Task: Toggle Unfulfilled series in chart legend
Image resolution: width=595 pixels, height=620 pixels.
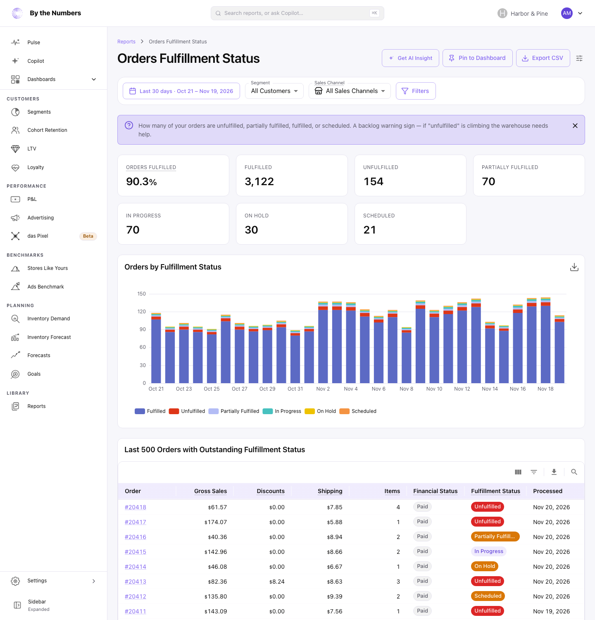Action: pos(187,411)
